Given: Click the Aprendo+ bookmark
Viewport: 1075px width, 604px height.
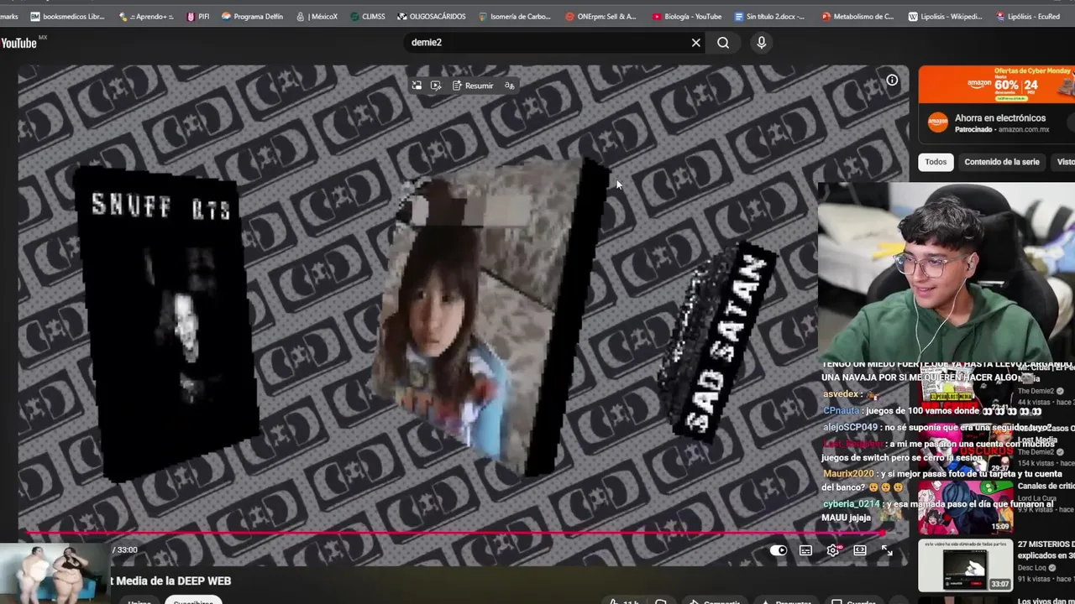Looking at the screenshot, I should click(x=147, y=16).
